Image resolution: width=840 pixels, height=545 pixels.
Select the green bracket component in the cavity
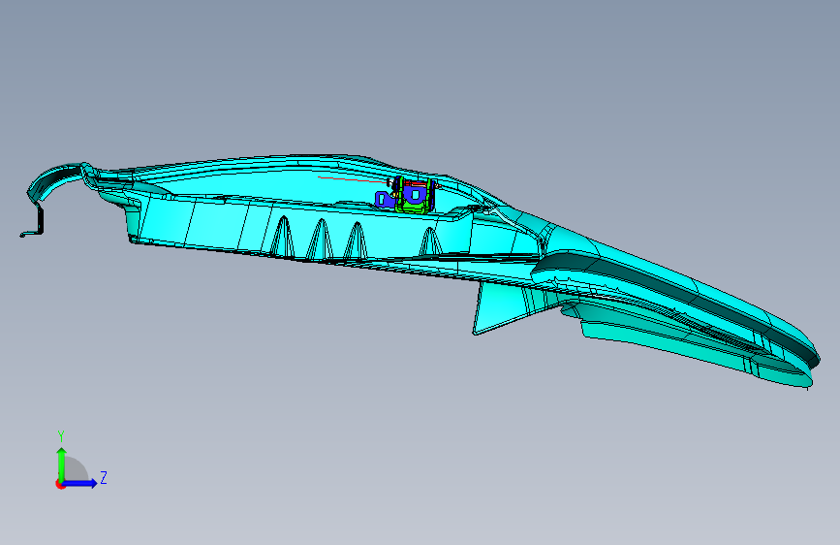[x=414, y=206]
